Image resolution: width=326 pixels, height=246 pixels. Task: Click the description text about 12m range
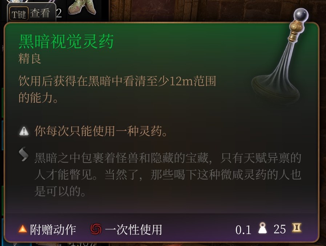coord(117,89)
